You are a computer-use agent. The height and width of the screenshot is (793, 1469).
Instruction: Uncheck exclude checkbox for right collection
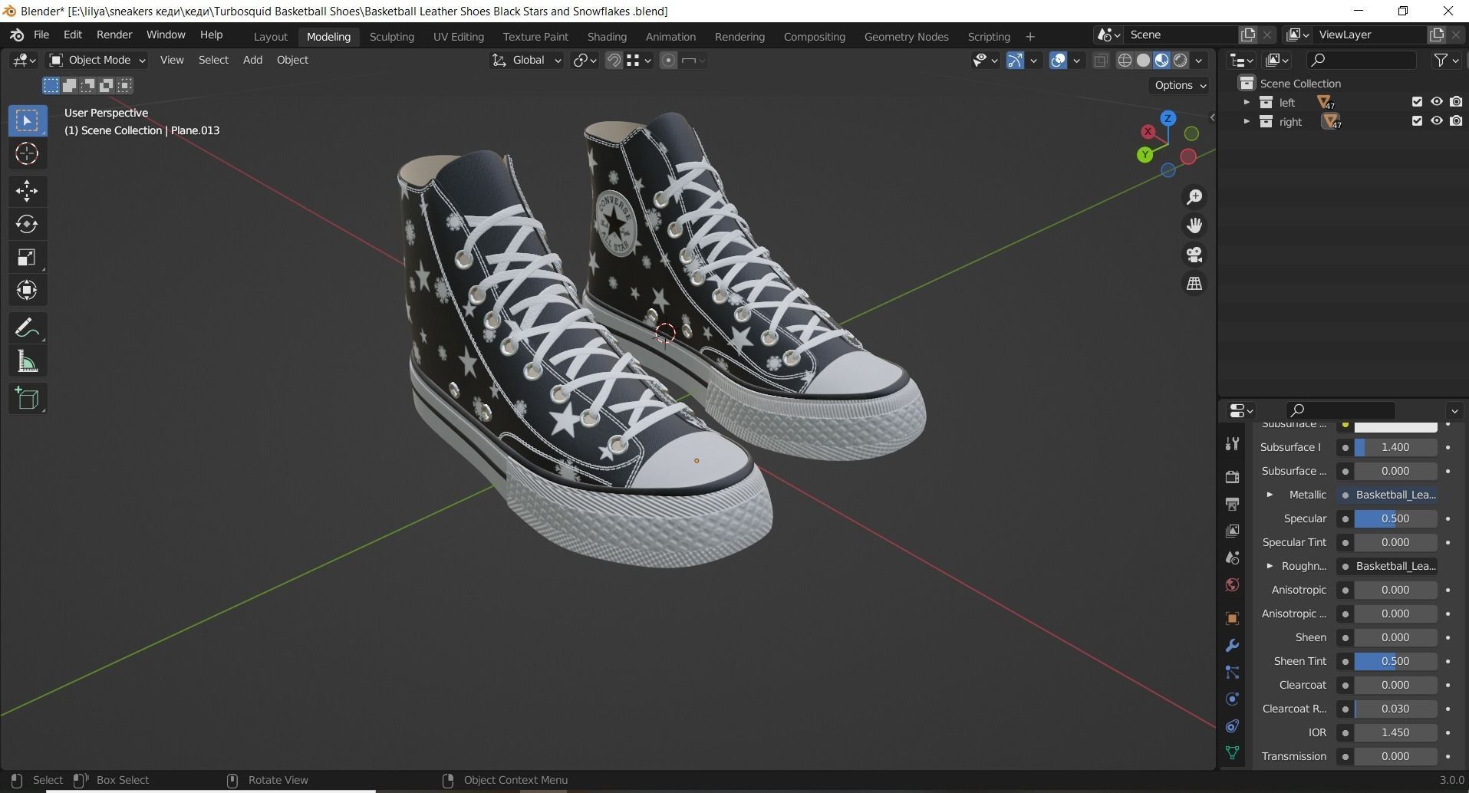pos(1417,121)
